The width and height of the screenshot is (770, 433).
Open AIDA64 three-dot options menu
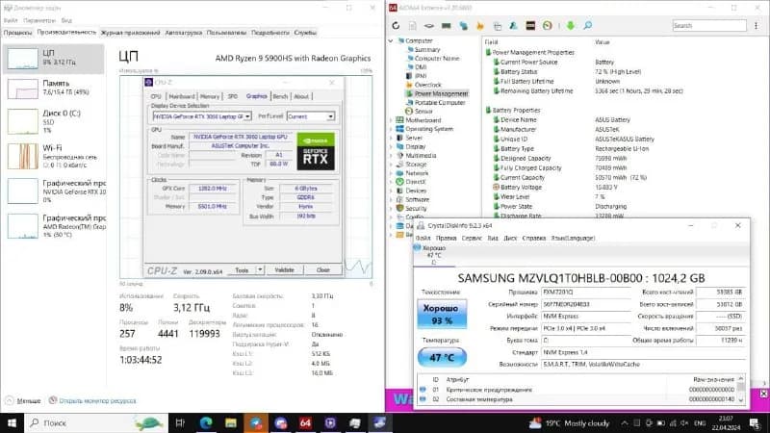(x=756, y=26)
